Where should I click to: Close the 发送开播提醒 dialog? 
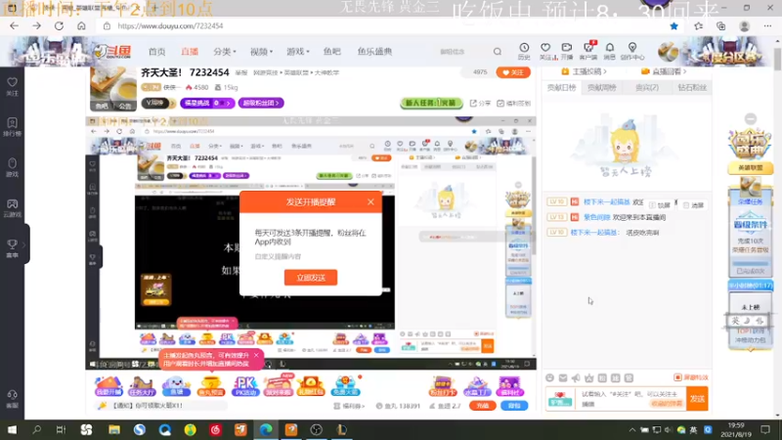coord(370,201)
